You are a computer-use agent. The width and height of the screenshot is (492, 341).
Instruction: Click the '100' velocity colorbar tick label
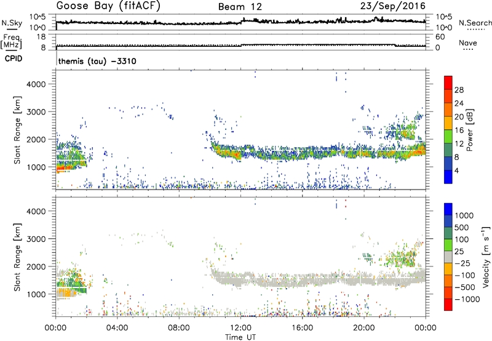tap(462, 239)
